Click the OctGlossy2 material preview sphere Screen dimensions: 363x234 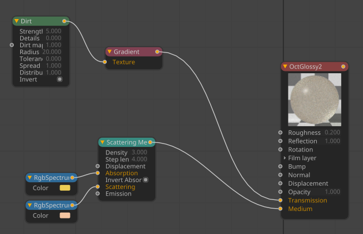pos(315,100)
